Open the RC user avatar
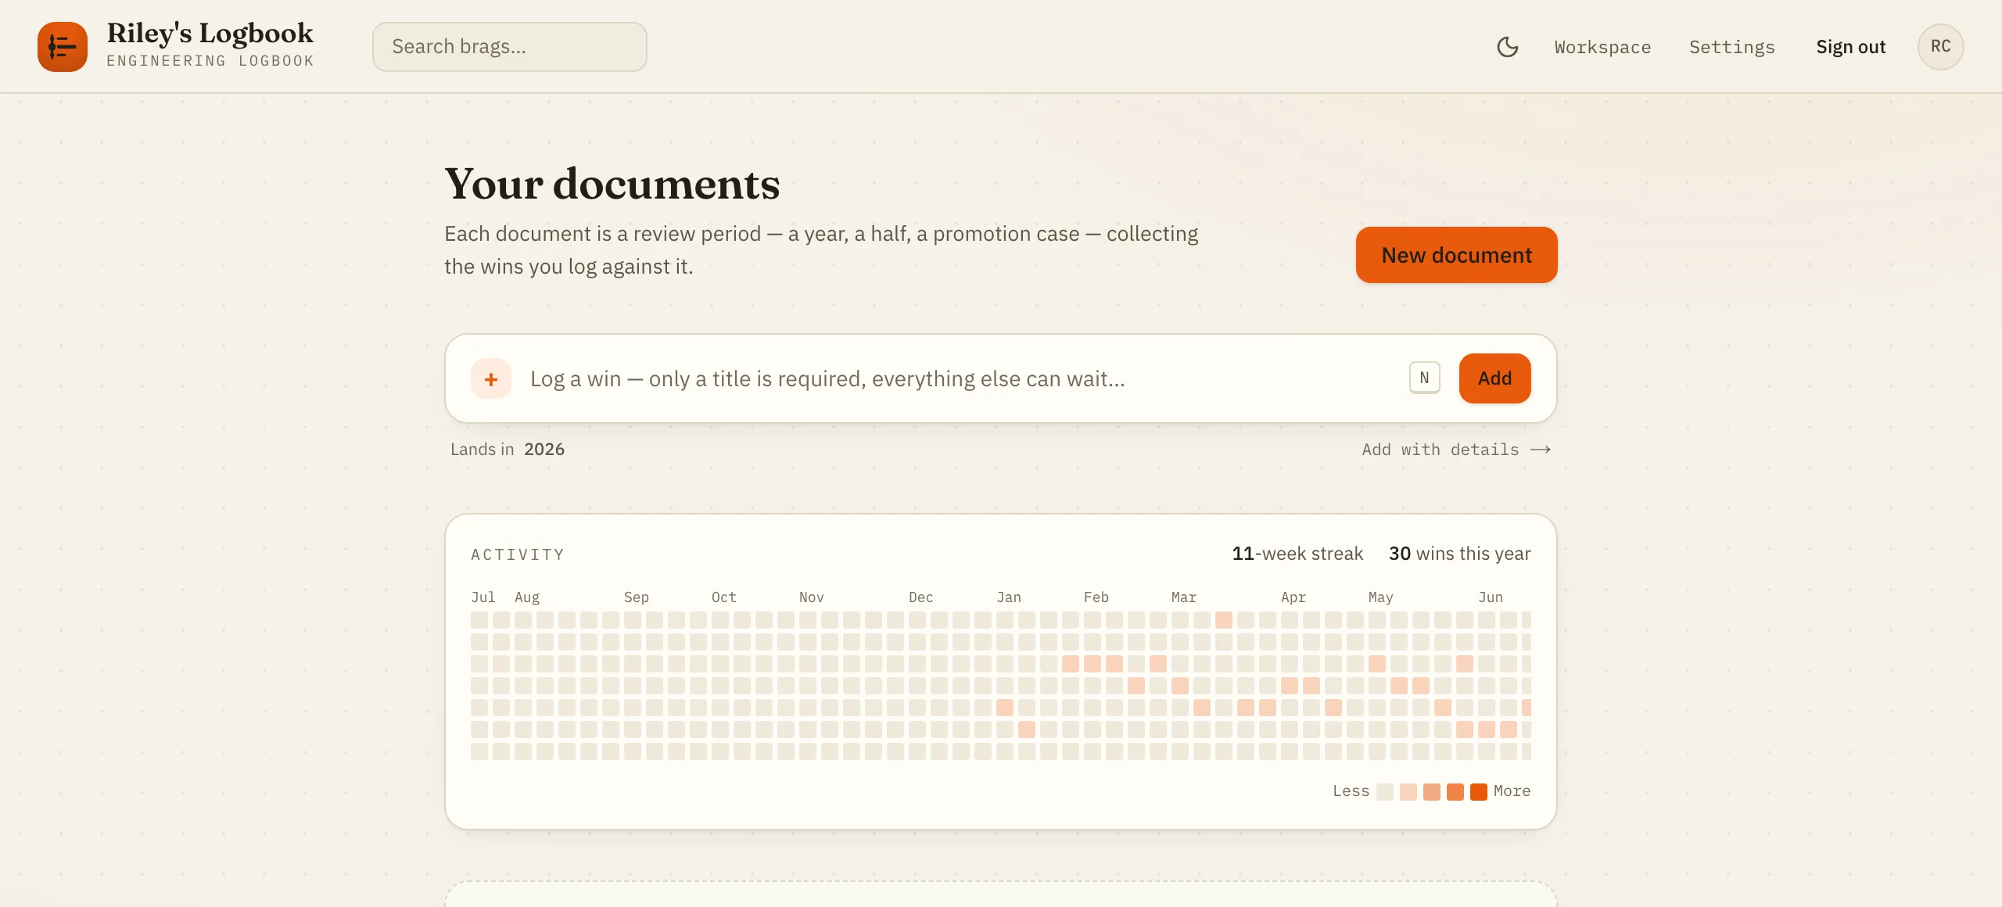 point(1940,47)
